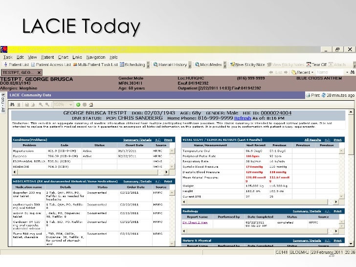The image size is (356, 267).
Task: Open the Name search field dropdown arrow
Action: tap(347, 72)
